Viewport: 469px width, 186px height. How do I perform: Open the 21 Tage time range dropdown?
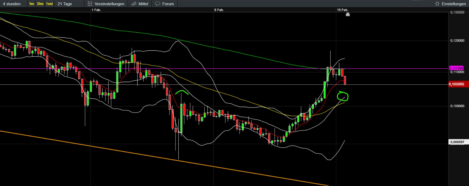(65, 4)
